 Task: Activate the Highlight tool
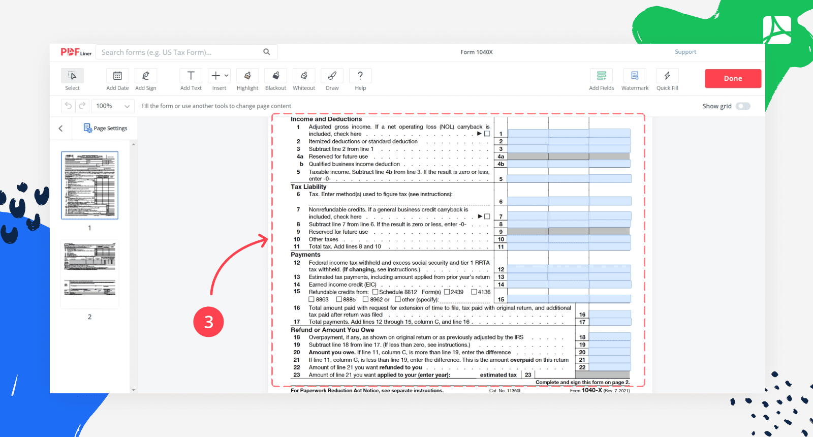(x=247, y=76)
